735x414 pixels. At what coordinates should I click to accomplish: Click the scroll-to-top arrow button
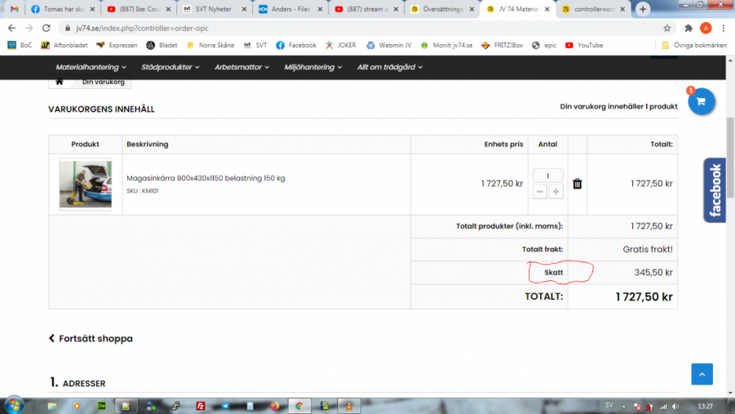coord(701,374)
